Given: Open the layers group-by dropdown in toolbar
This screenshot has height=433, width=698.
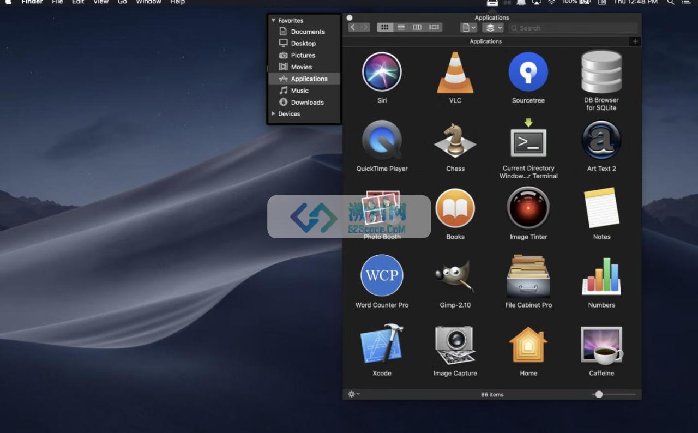Looking at the screenshot, I should tap(493, 27).
